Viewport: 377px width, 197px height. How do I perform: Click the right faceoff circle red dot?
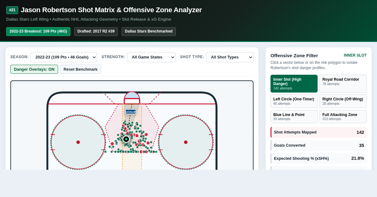186,142
